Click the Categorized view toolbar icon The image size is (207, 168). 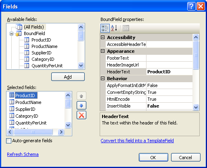tap(105, 28)
